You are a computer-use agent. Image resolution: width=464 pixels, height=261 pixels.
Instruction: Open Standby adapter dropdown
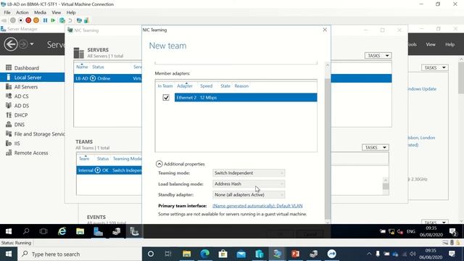click(x=249, y=195)
